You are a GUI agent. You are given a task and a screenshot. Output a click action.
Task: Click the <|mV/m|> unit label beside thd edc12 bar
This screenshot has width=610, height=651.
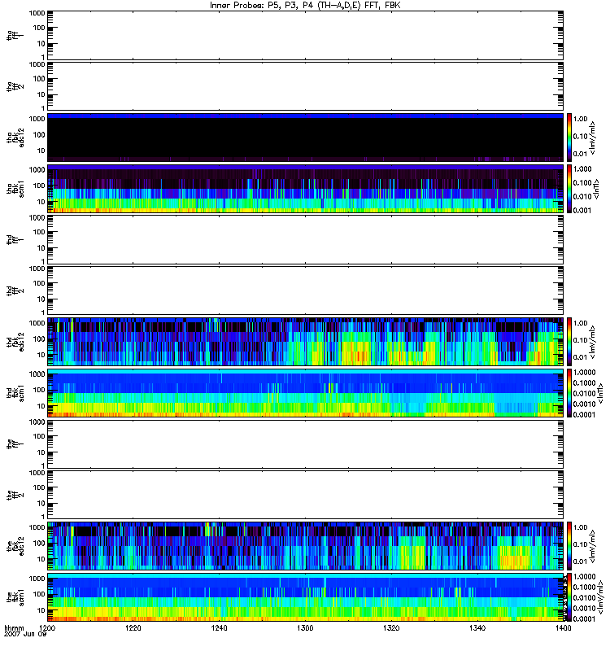[x=593, y=343]
